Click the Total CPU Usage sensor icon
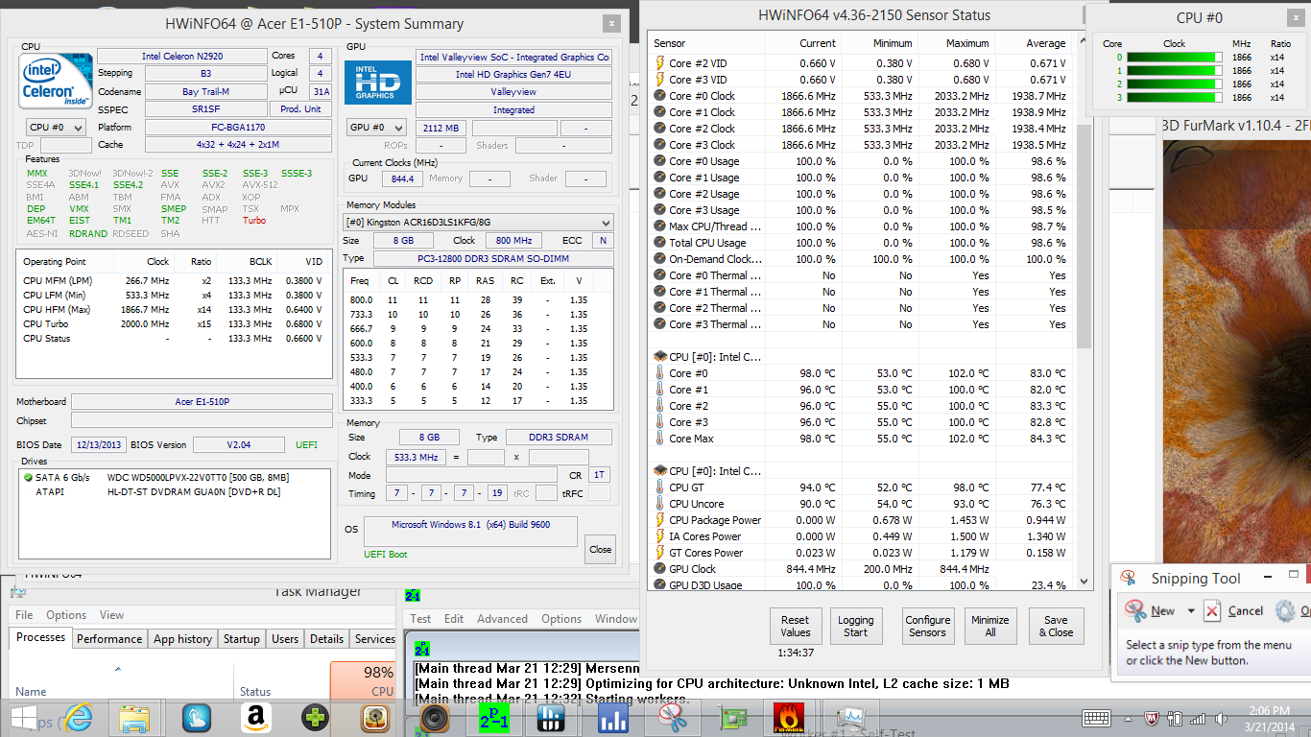This screenshot has height=737, width=1311. tap(659, 243)
